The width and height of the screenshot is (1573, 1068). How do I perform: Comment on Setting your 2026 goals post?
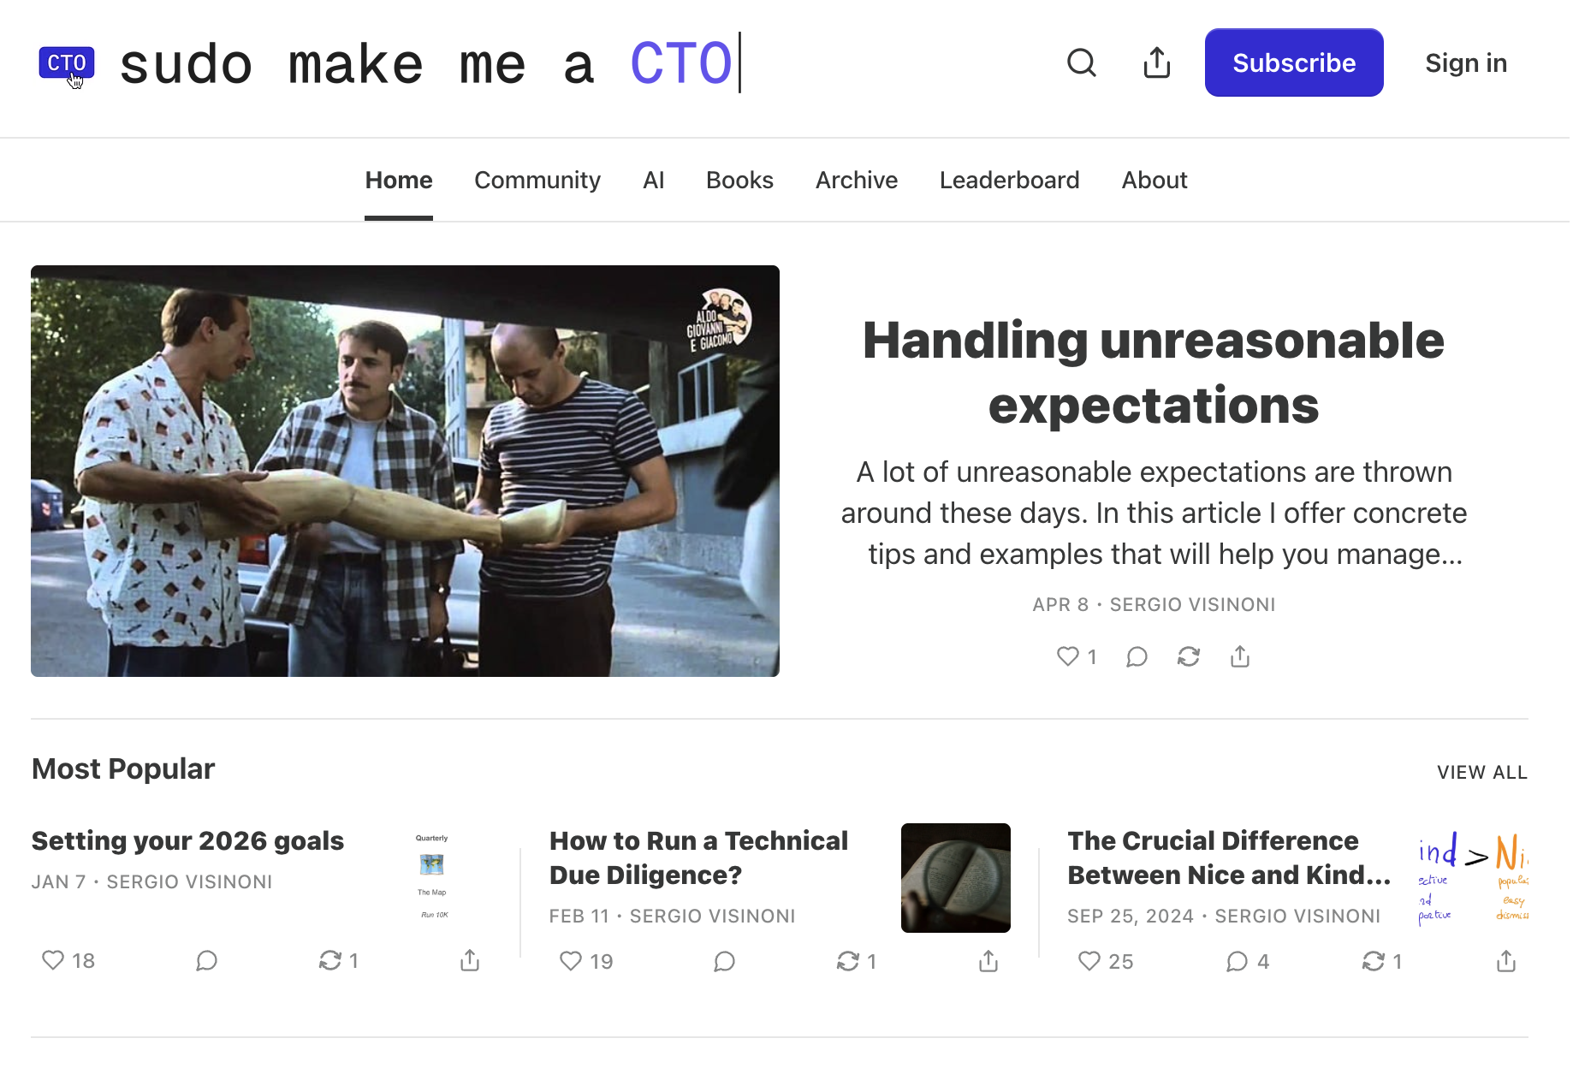pyautogui.click(x=206, y=960)
